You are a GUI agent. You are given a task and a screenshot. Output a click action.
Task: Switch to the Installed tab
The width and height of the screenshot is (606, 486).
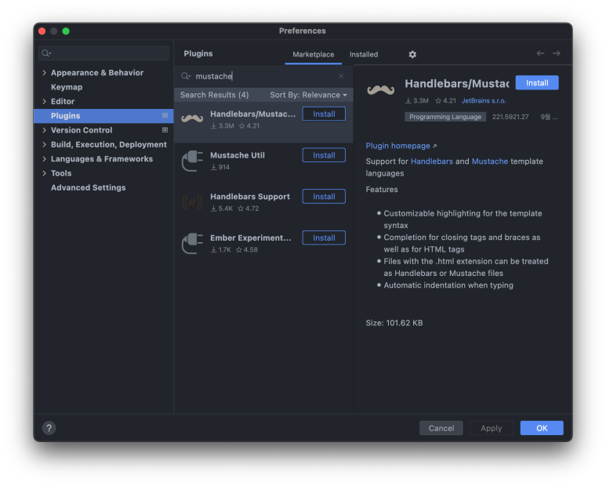click(x=364, y=54)
